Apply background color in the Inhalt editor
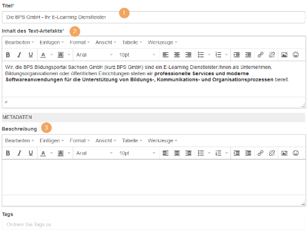 click(x=60, y=55)
